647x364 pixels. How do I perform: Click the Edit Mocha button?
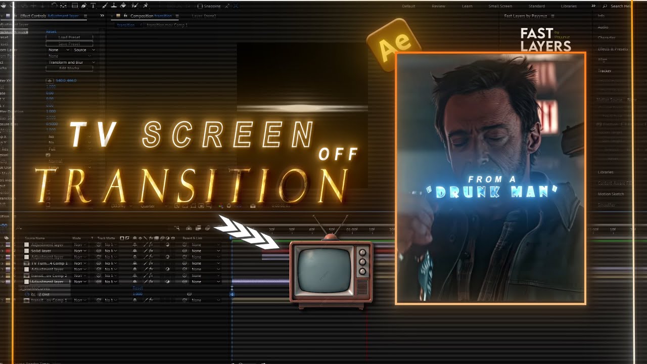(69, 68)
